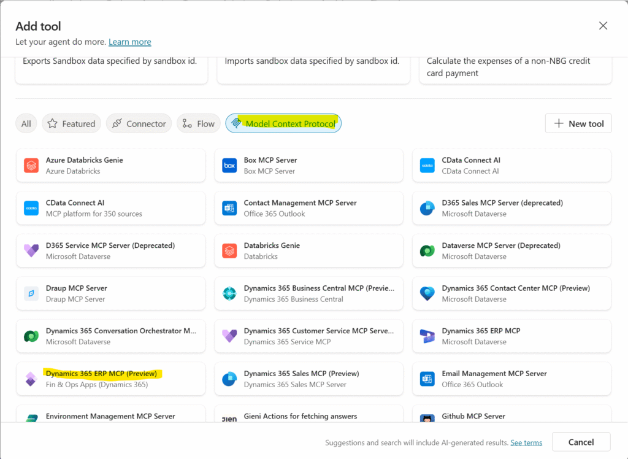Image resolution: width=628 pixels, height=459 pixels.
Task: Click the Dynamics 365 Contact Center icon
Action: (427, 293)
